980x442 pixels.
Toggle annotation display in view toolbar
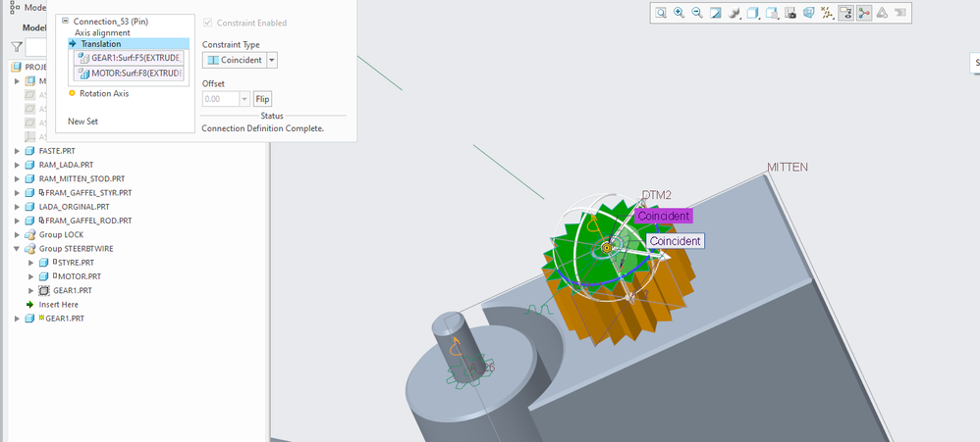pyautogui.click(x=845, y=13)
